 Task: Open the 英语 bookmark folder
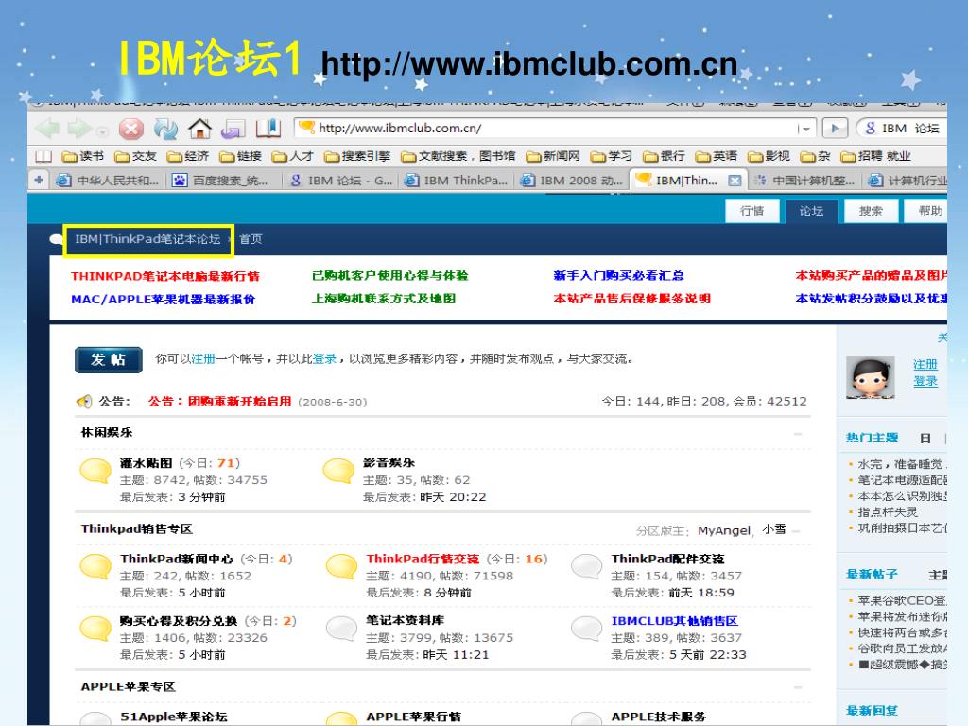(717, 156)
